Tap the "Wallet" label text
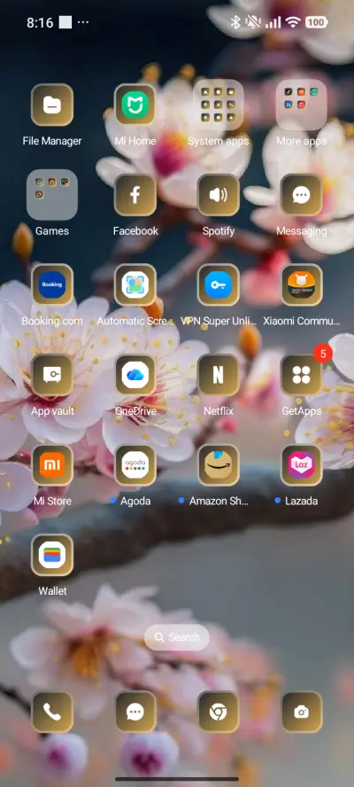This screenshot has height=787, width=354. pyautogui.click(x=52, y=591)
